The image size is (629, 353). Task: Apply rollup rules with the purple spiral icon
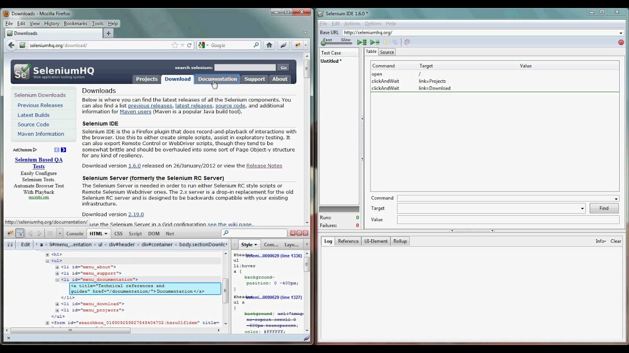coord(407,43)
